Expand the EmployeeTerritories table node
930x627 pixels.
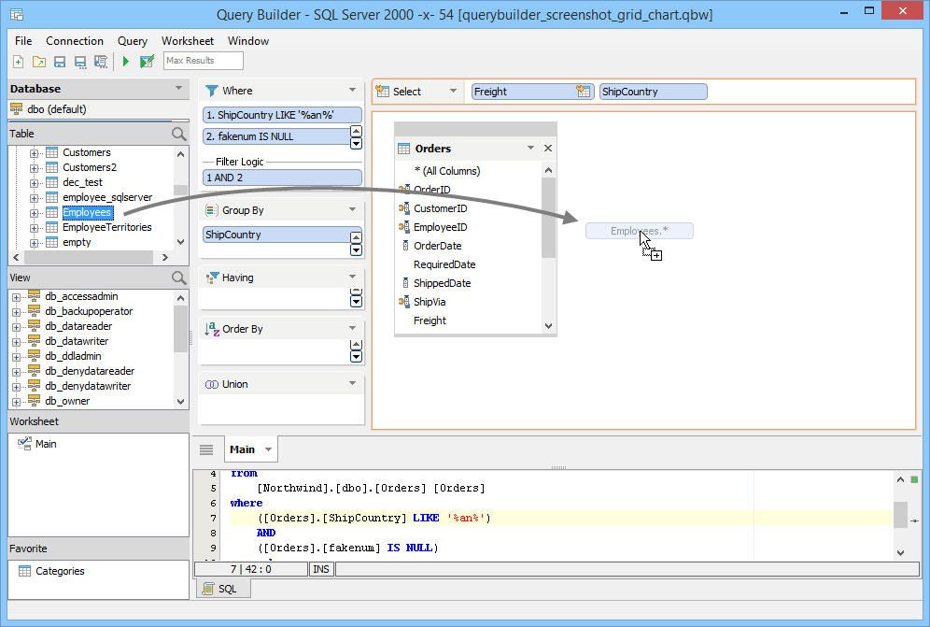click(x=34, y=228)
